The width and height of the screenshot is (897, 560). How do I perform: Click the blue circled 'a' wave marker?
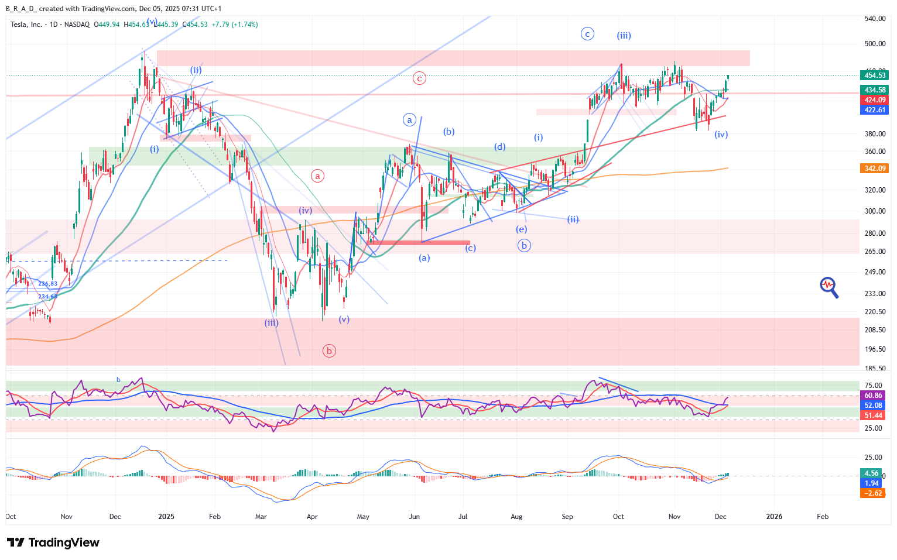(x=409, y=120)
